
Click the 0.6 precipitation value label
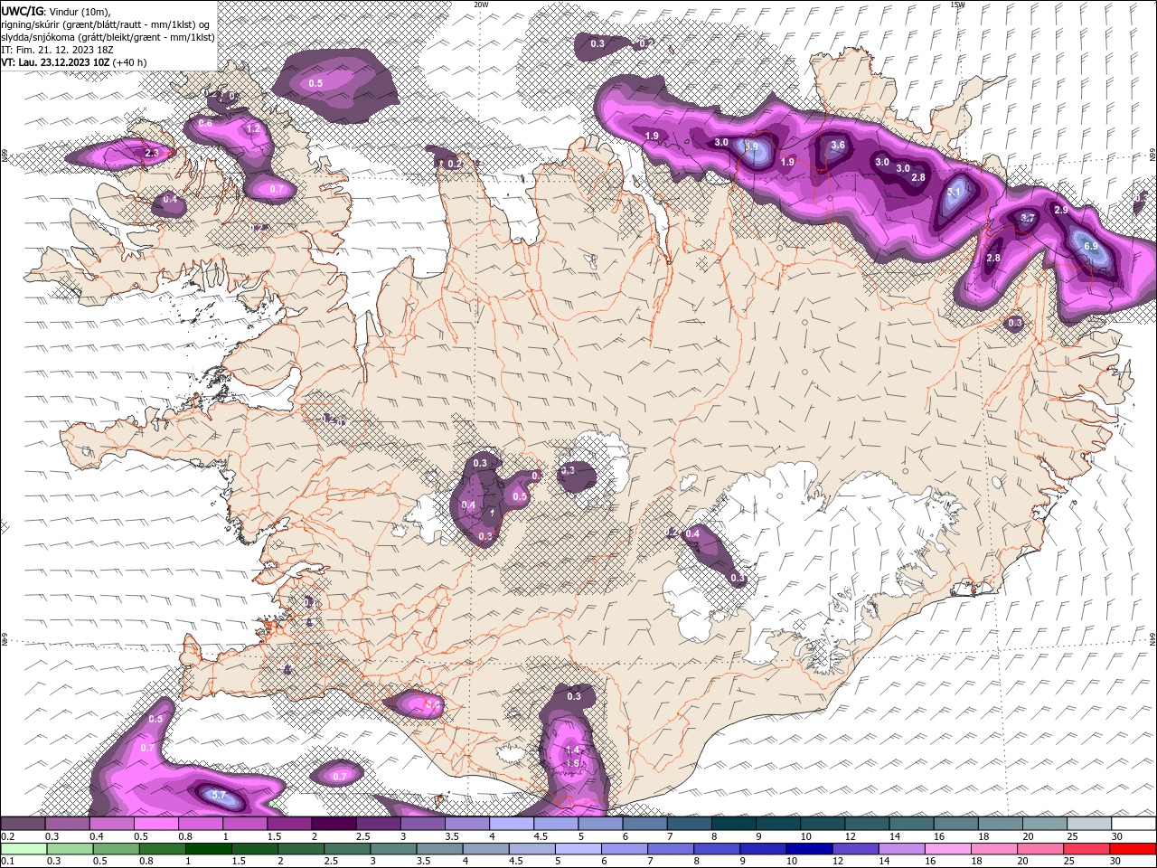[205, 123]
